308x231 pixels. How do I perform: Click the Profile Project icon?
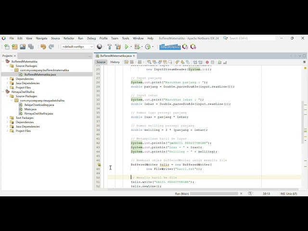click(148, 47)
